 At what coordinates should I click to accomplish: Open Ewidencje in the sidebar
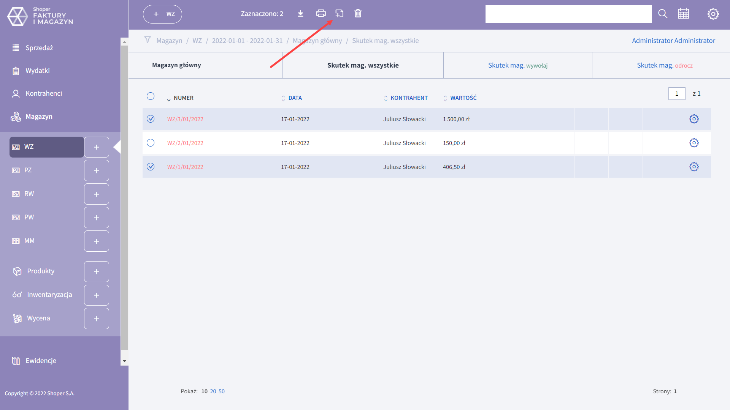[x=41, y=361]
